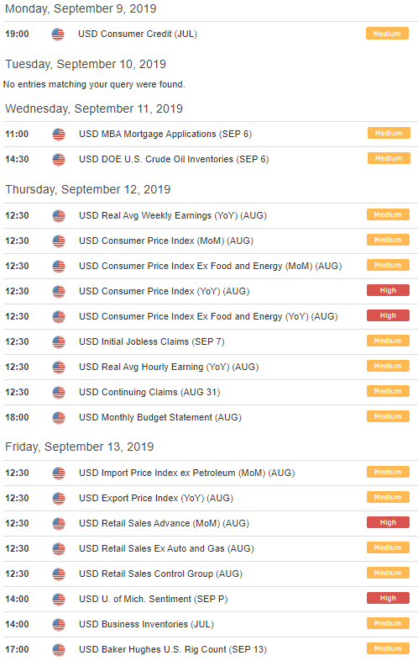Viewport: 418px width, 661px height.
Task: Click High badge for Consumer Price Index (YoY)
Action: pos(388,290)
